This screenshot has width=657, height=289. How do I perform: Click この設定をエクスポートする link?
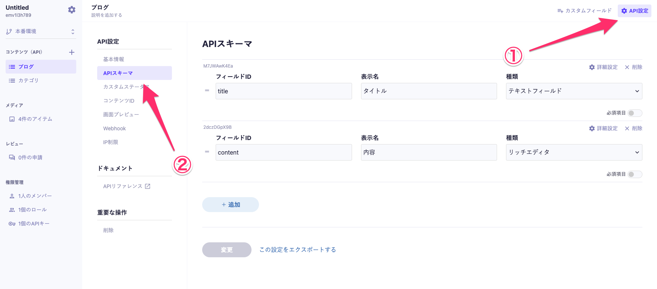point(298,250)
